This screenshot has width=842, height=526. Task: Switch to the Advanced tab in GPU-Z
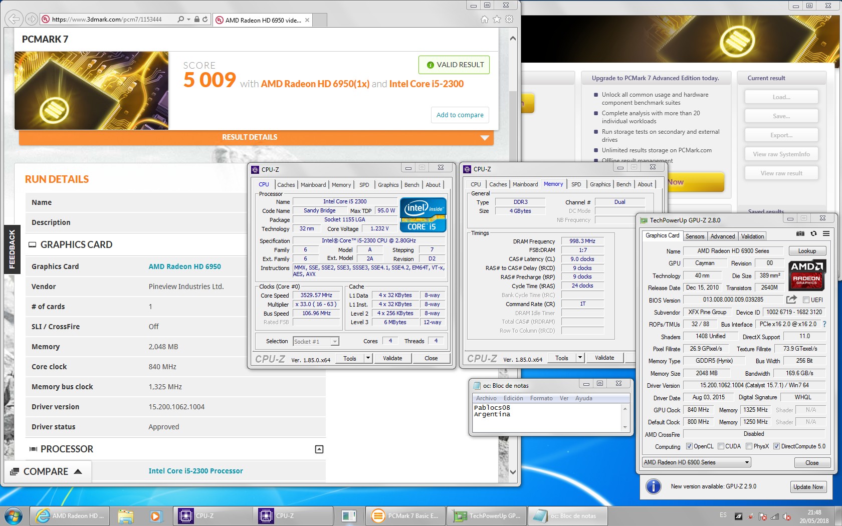pyautogui.click(x=723, y=236)
